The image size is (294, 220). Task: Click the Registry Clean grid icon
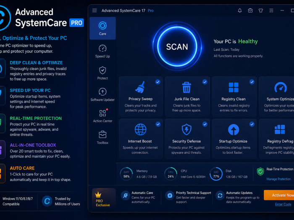click(x=234, y=87)
